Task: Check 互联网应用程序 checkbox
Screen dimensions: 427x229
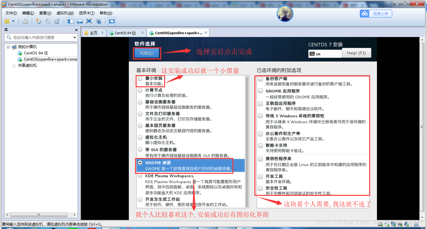Action: pyautogui.click(x=260, y=103)
